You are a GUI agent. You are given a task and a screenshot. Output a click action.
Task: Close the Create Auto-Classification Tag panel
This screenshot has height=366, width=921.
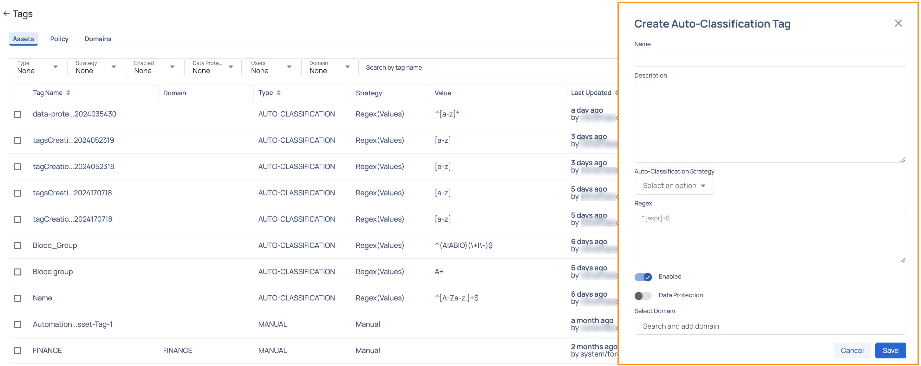[898, 23]
